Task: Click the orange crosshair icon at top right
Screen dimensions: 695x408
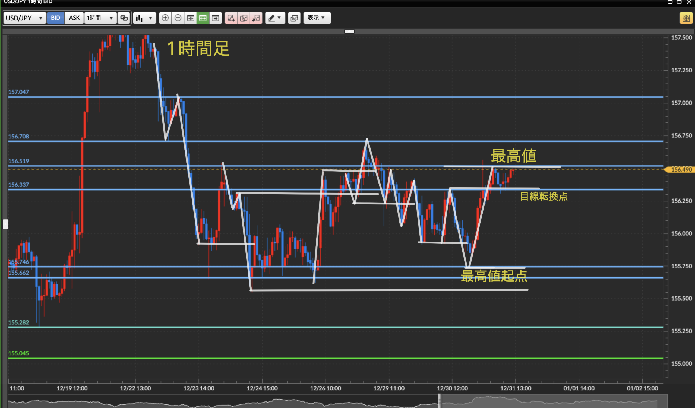Action: click(x=686, y=18)
